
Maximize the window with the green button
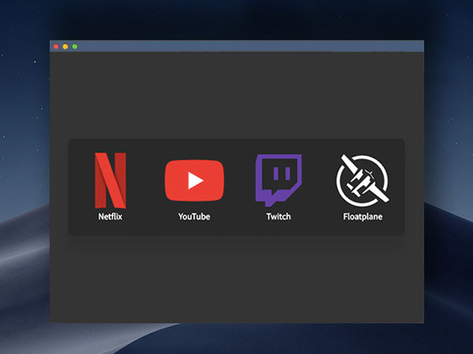pyautogui.click(x=75, y=46)
